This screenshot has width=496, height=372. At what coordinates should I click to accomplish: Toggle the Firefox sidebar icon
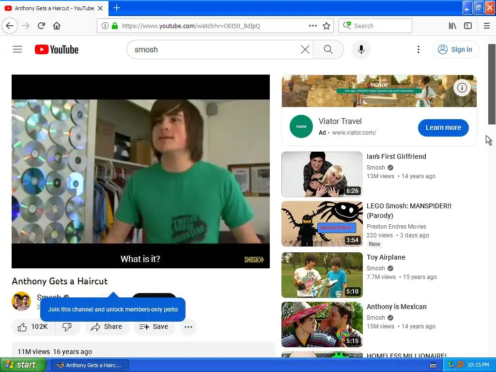tap(468, 26)
